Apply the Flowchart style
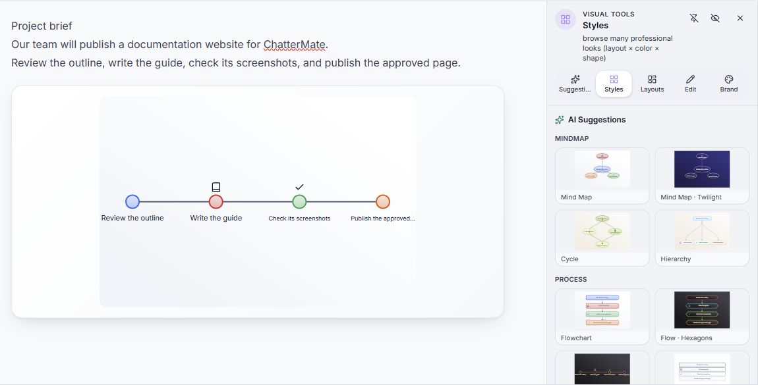The width and height of the screenshot is (758, 385). 602,317
